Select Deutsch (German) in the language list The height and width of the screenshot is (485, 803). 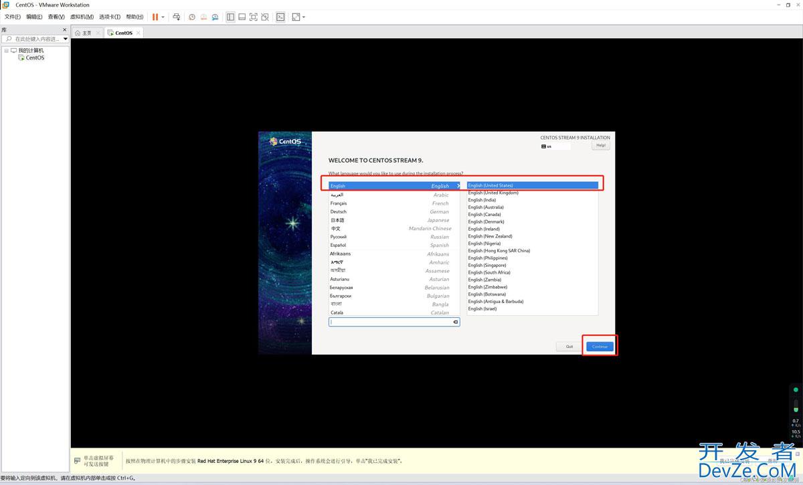pyautogui.click(x=395, y=211)
